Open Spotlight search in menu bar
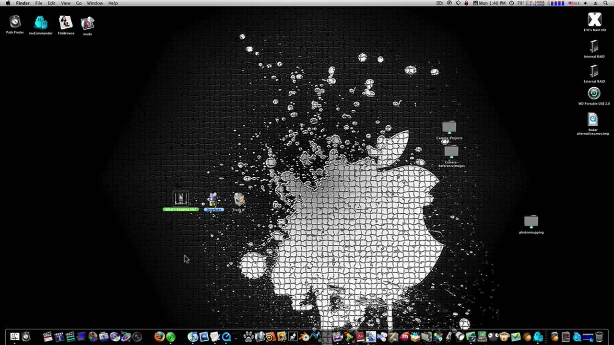Image resolution: width=614 pixels, height=345 pixels. tap(605, 3)
